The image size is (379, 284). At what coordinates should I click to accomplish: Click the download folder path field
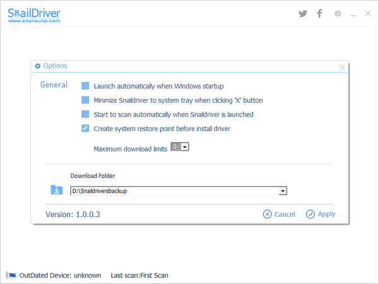[x=178, y=191]
